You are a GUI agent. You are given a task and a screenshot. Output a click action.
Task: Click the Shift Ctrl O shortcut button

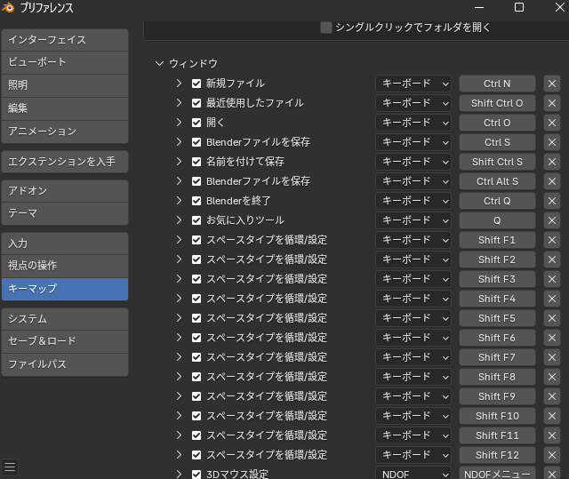(497, 103)
